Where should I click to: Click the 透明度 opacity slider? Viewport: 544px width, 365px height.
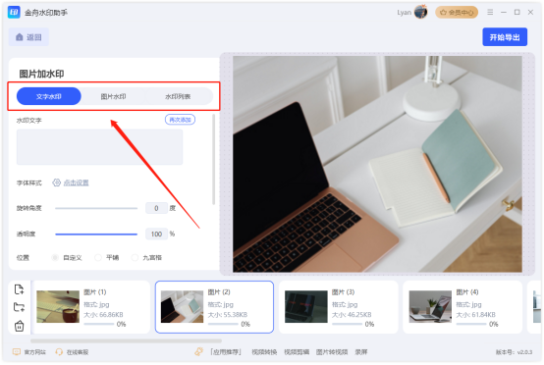pyautogui.click(x=96, y=235)
